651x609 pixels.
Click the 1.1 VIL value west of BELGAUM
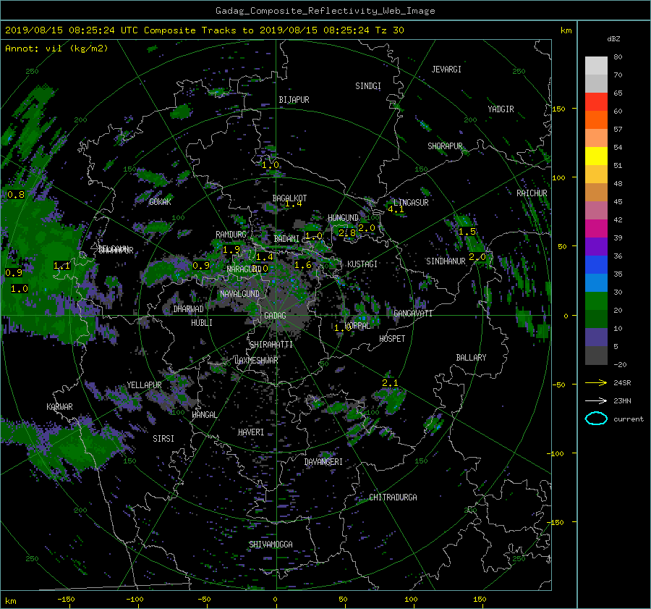coord(62,265)
